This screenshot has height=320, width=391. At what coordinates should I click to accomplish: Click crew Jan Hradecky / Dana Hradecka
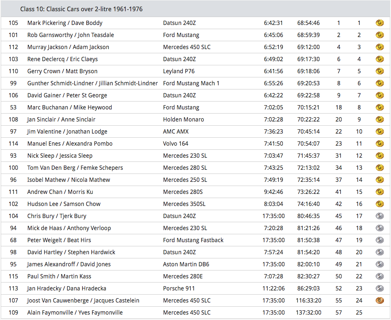pos(67,288)
